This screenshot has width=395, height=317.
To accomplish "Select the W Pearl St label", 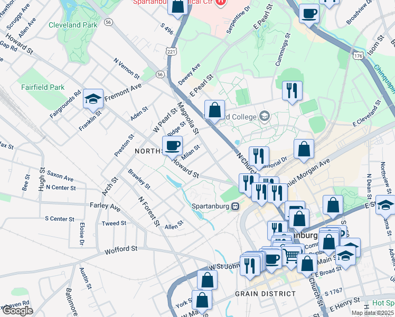I will [x=165, y=120].
